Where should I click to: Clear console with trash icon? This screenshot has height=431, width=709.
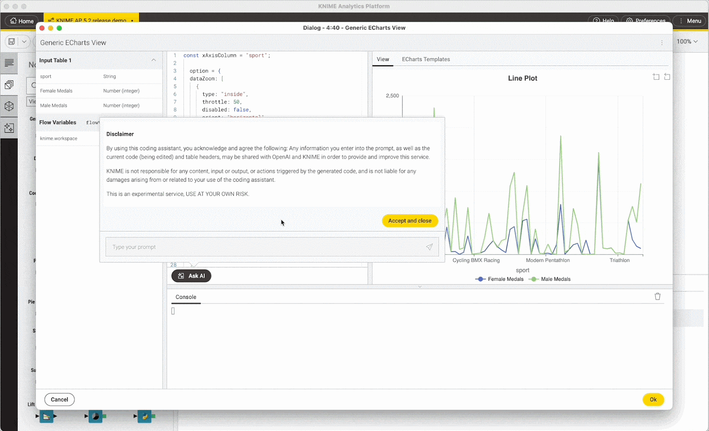click(658, 296)
